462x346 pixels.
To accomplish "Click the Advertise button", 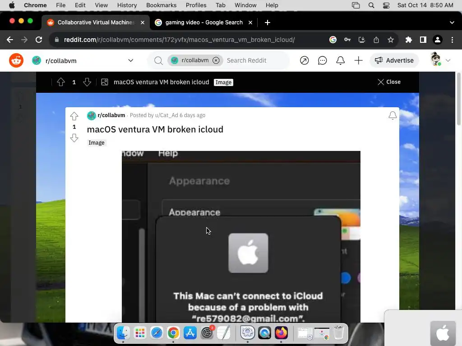I will coord(394,60).
